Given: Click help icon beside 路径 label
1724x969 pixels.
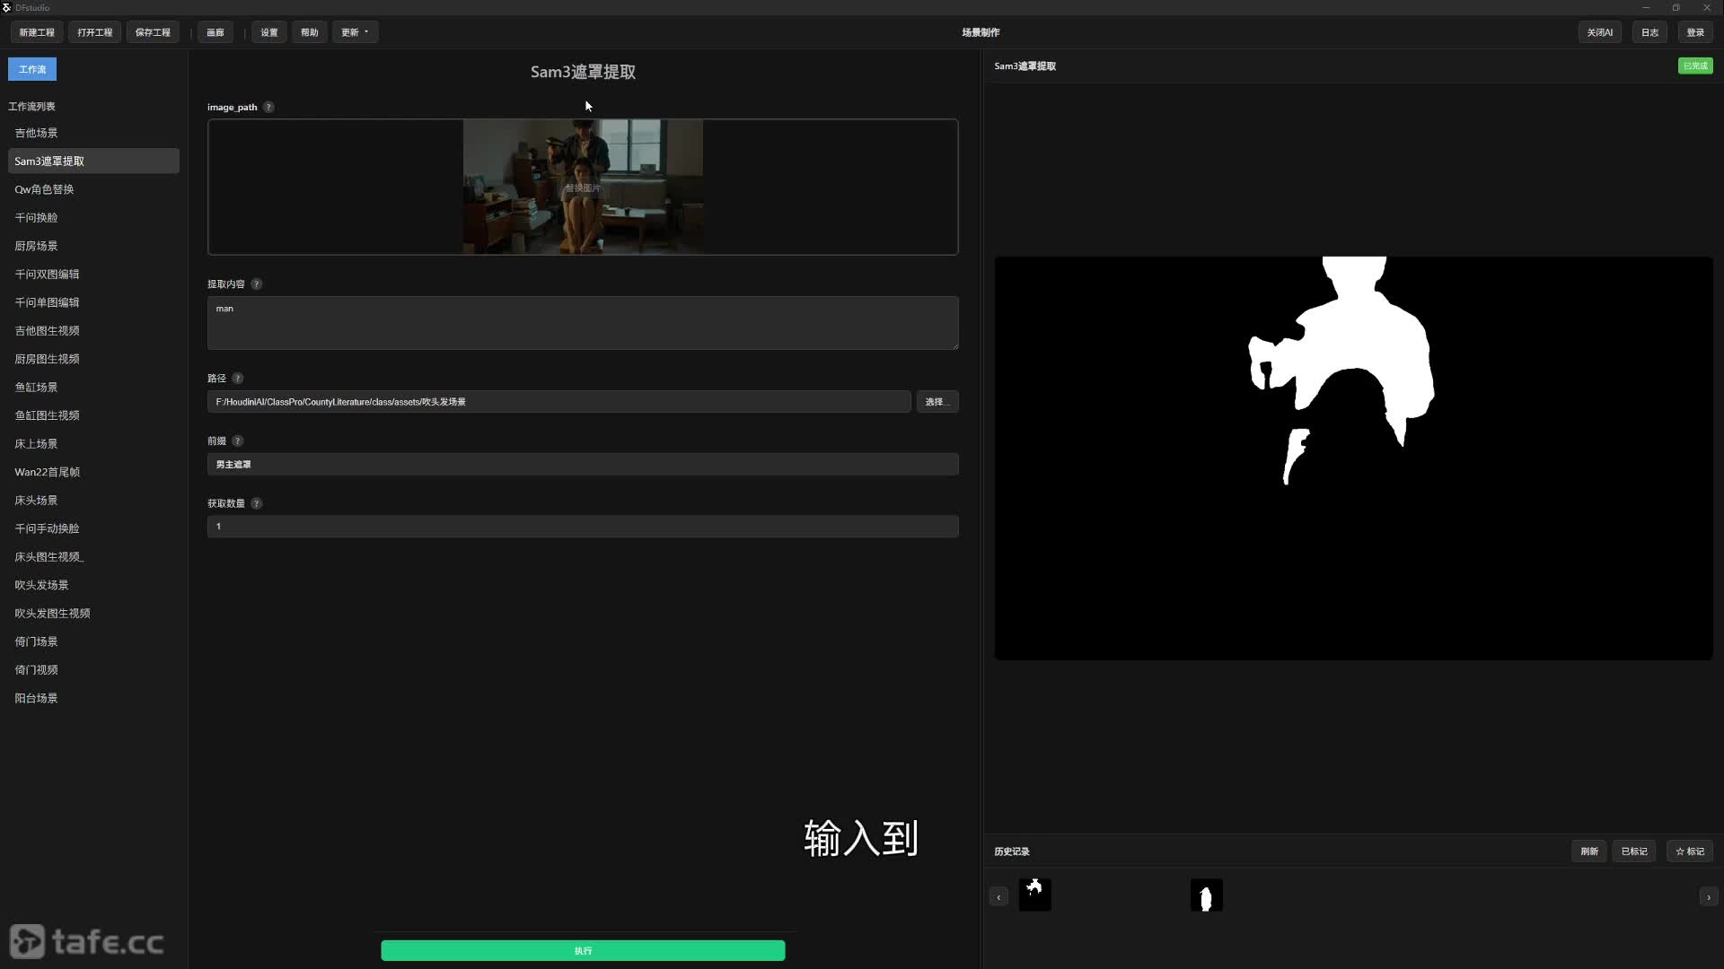Looking at the screenshot, I should 237,379.
